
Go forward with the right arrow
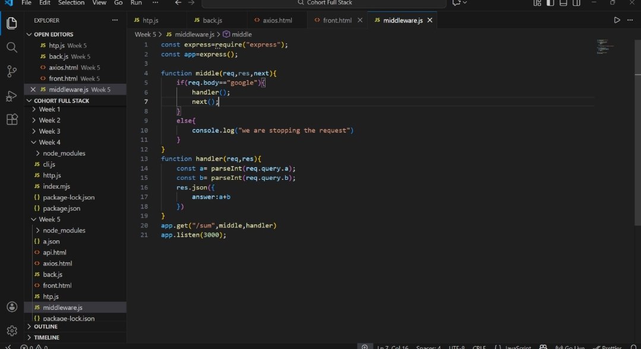click(x=191, y=3)
